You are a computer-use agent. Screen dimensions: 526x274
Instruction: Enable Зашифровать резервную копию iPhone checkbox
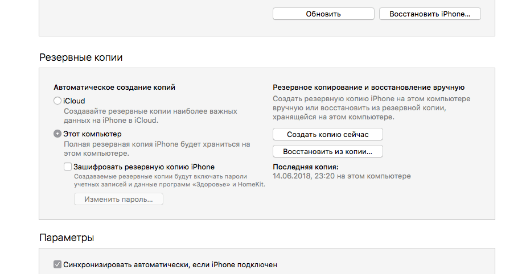[x=68, y=167]
